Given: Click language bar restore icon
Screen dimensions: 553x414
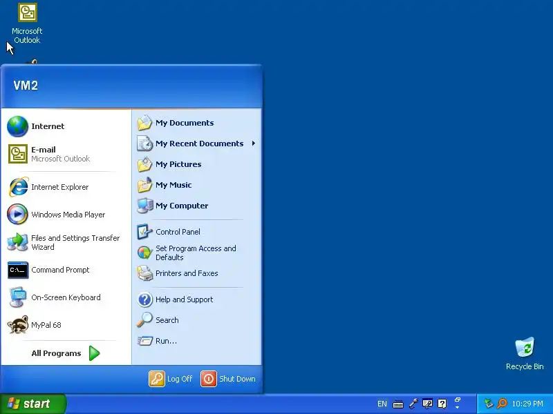Looking at the screenshot, I should [458, 400].
